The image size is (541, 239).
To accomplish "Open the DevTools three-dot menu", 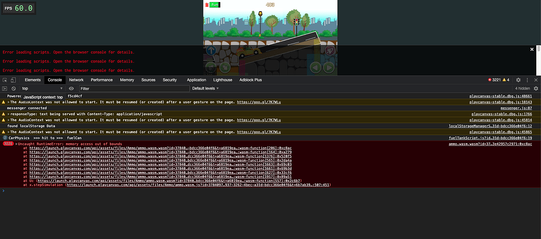I will pos(527,80).
